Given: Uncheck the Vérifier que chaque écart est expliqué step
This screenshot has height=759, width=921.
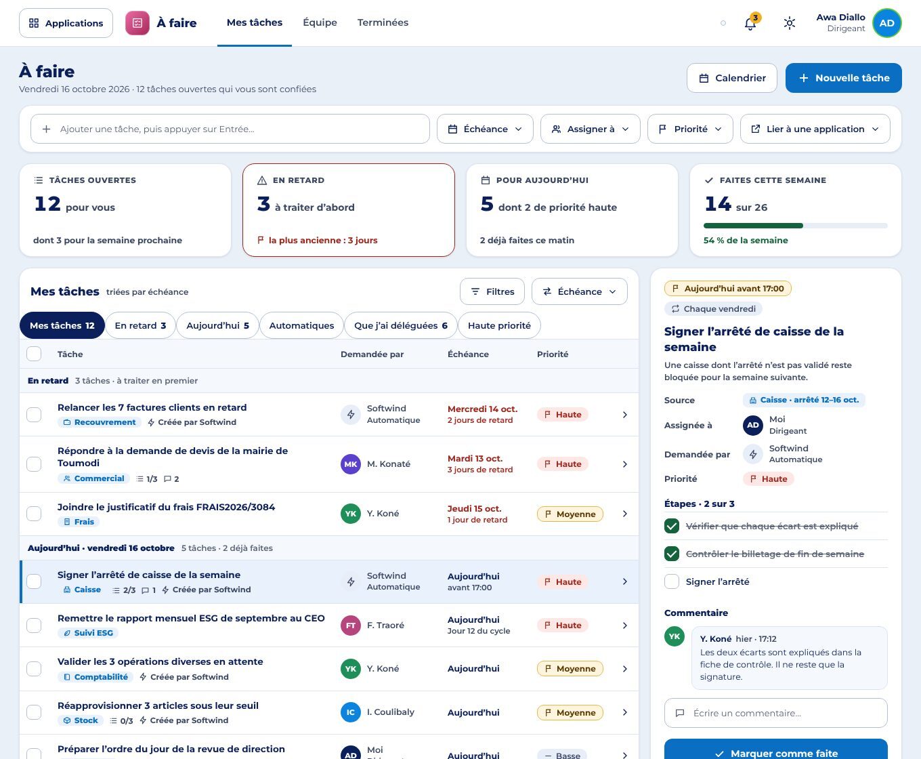Looking at the screenshot, I should tap(672, 526).
